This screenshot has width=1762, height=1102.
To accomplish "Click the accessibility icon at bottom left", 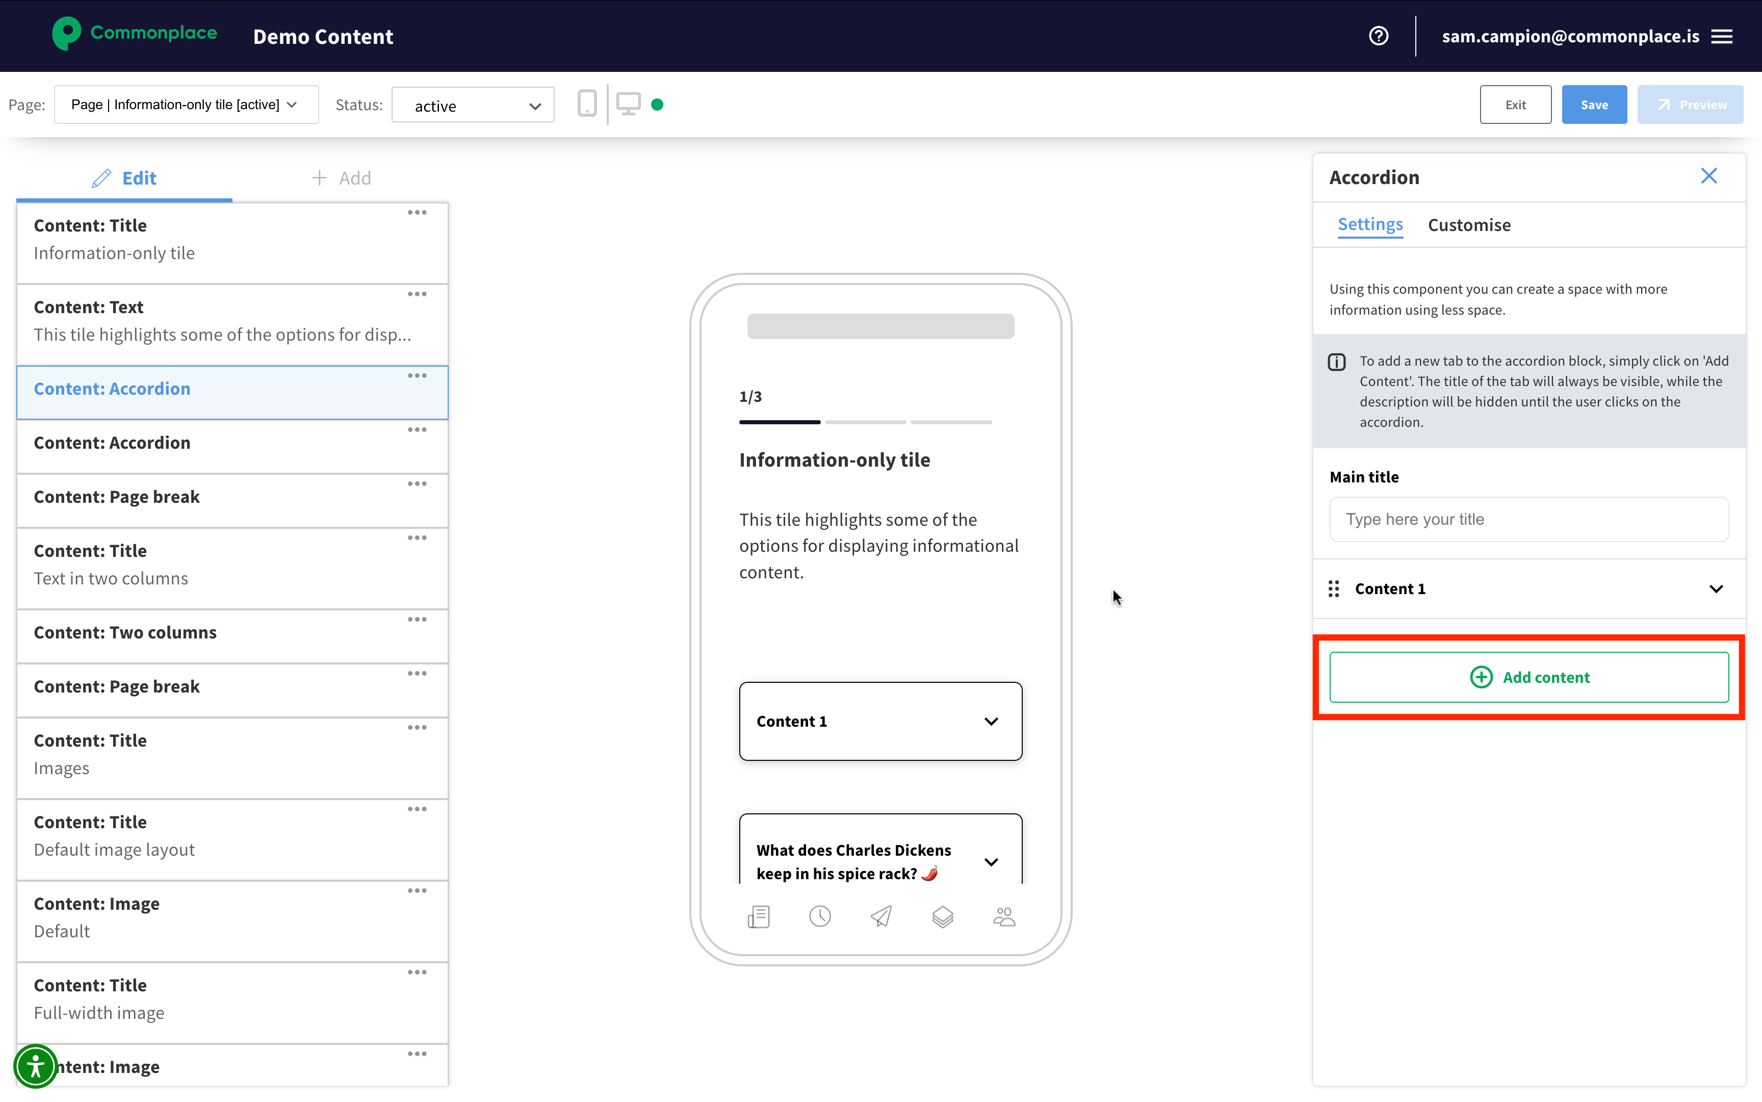I will click(35, 1066).
